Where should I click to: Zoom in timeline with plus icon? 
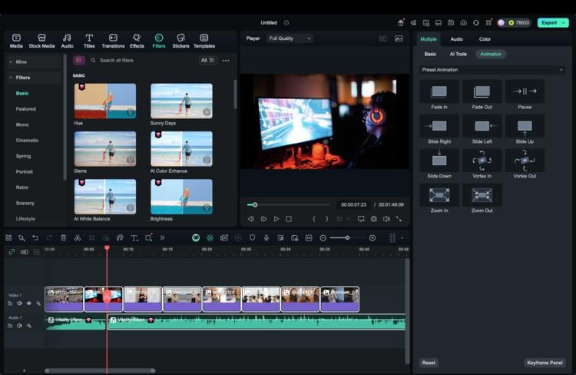372,238
